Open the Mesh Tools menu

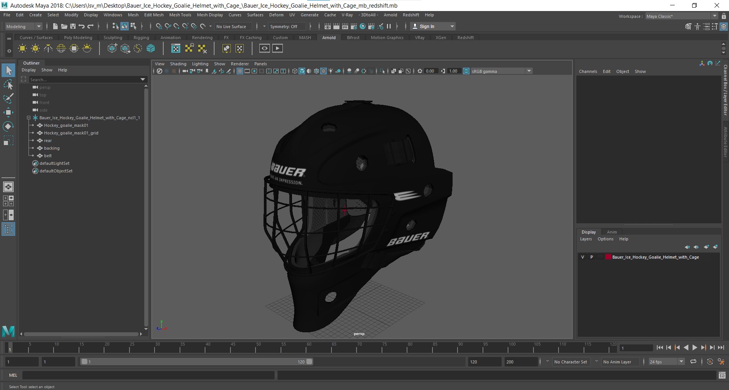click(x=180, y=15)
